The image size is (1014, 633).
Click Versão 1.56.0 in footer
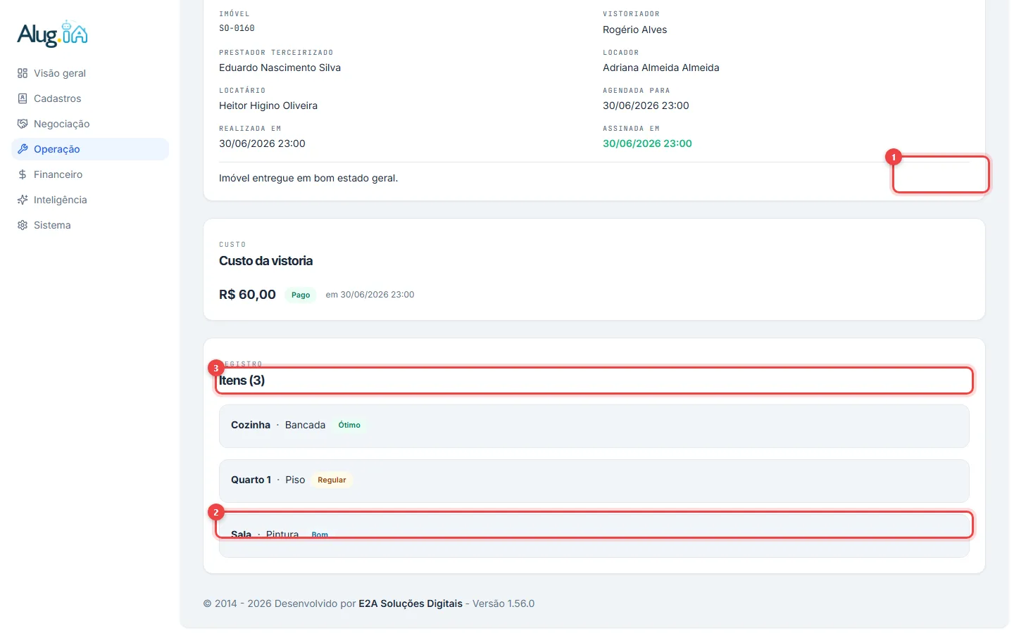point(503,603)
